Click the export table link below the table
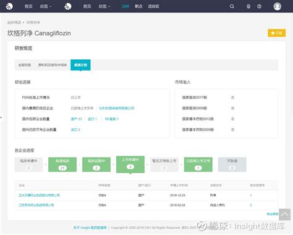Viewport: 293px width, 235px height. click(x=273, y=214)
